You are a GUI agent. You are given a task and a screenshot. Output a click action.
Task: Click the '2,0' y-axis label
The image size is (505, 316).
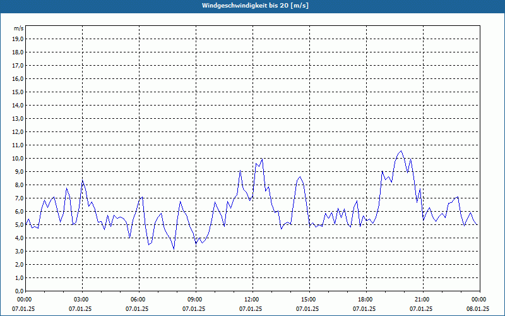click(x=20, y=265)
